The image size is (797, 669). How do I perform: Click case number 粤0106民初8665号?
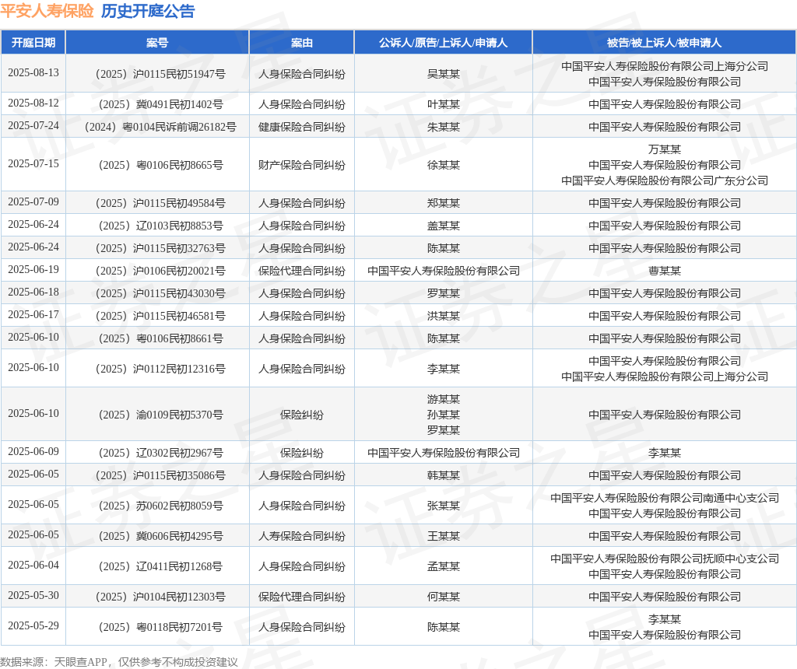point(160,165)
